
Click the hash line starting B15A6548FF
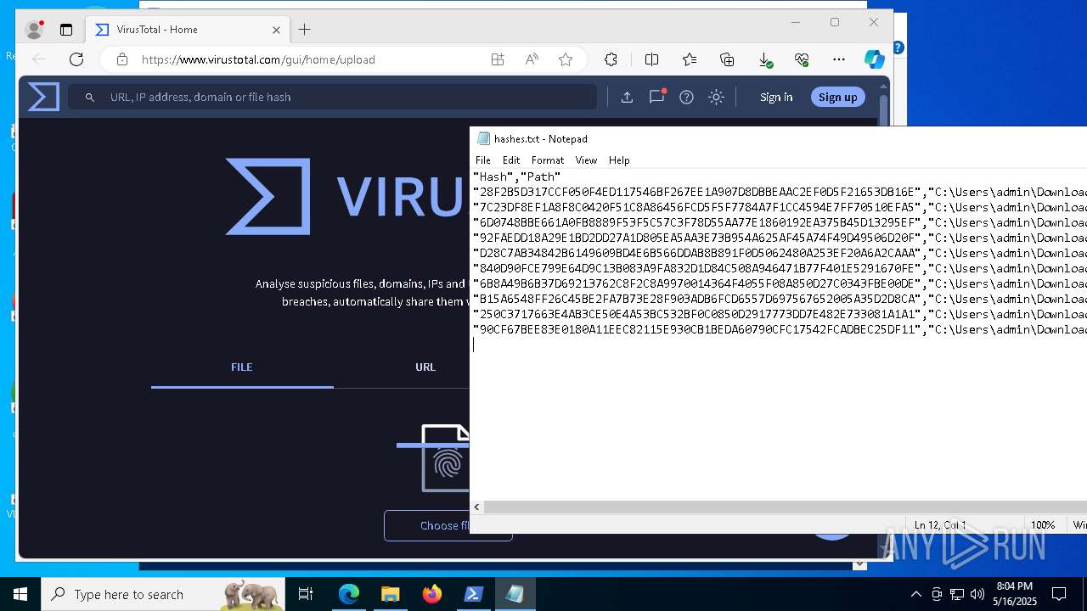[x=780, y=299]
